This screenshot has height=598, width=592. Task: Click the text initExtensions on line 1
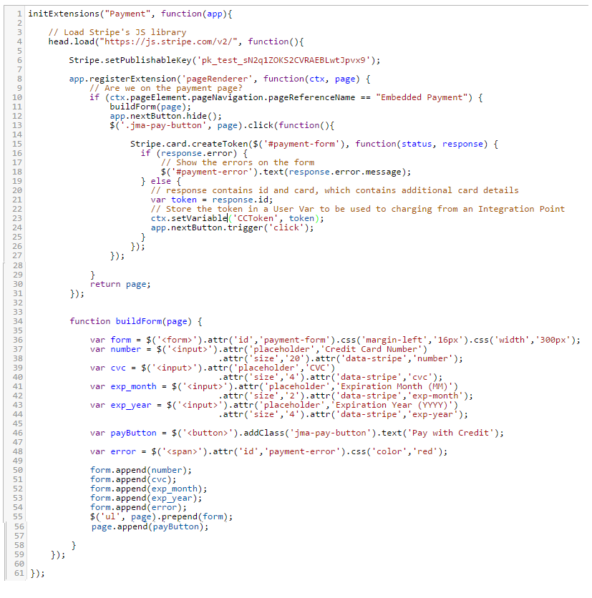tap(64, 14)
